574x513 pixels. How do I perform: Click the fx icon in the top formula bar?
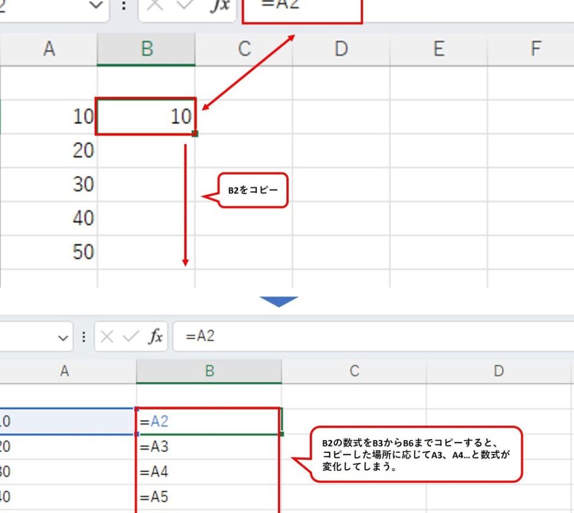coord(220,5)
